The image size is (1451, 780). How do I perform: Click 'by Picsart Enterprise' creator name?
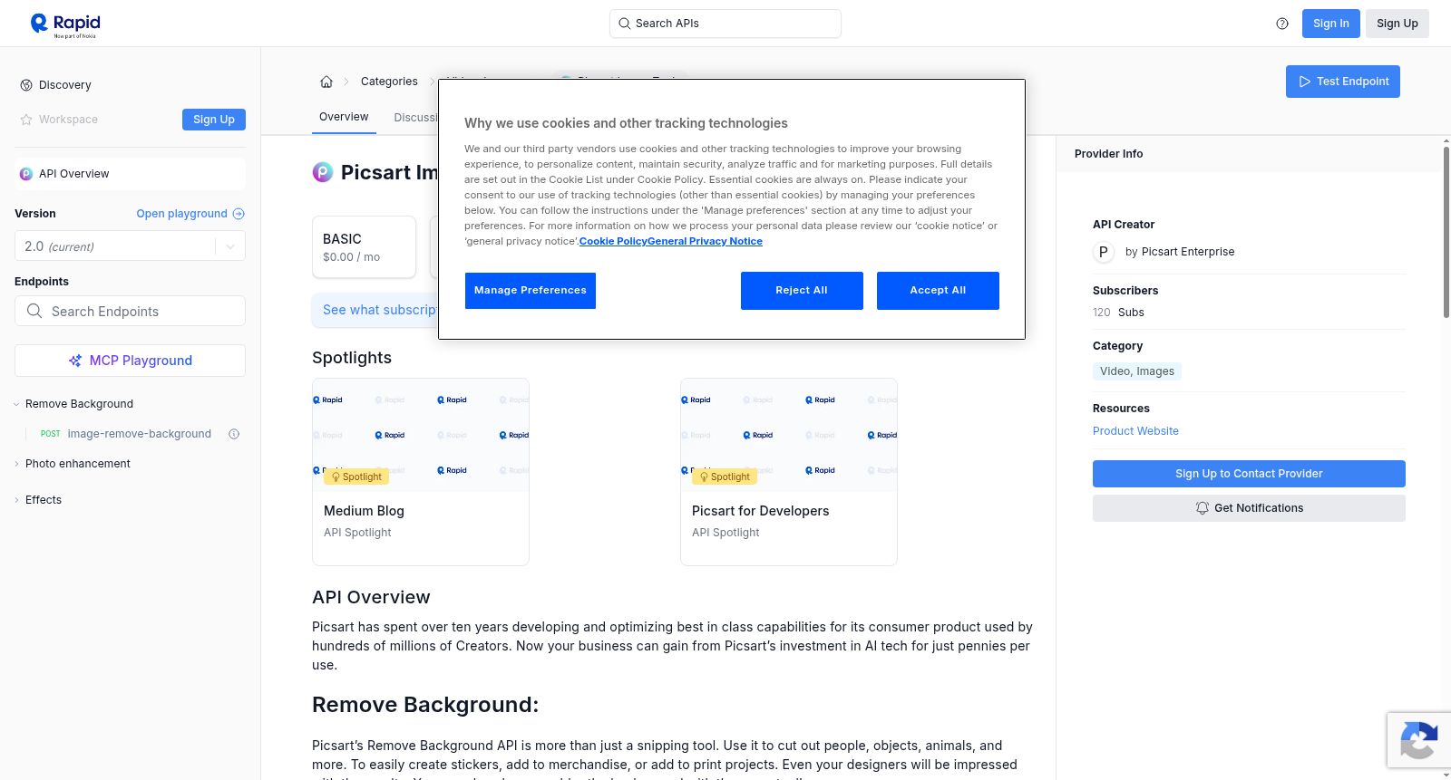click(x=1180, y=252)
